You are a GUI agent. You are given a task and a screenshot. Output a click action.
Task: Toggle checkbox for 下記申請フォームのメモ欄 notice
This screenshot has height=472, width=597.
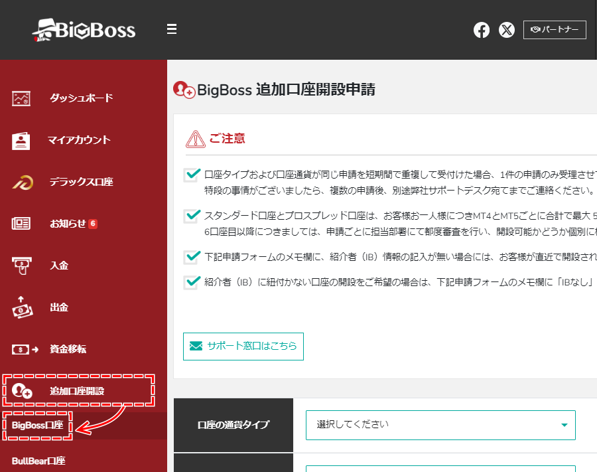tap(192, 257)
